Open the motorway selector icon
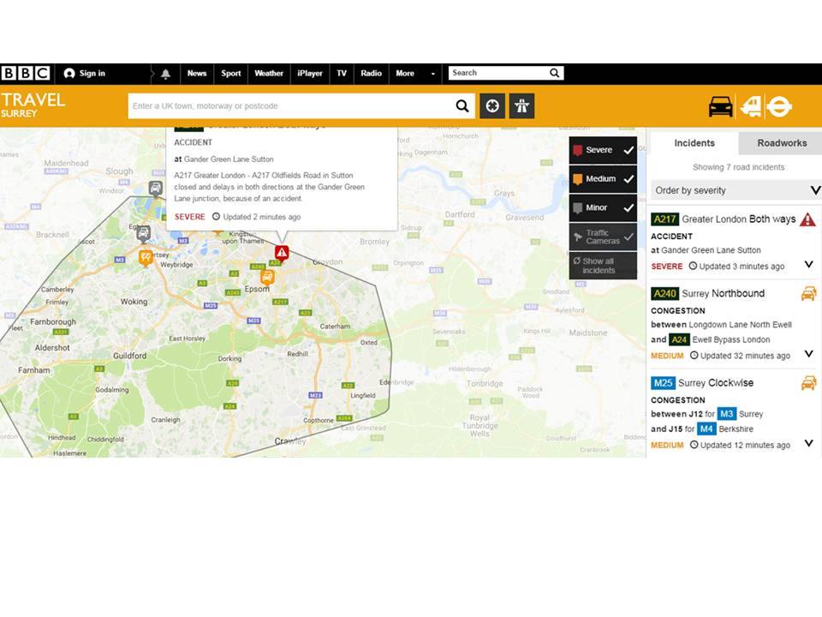 [x=521, y=106]
